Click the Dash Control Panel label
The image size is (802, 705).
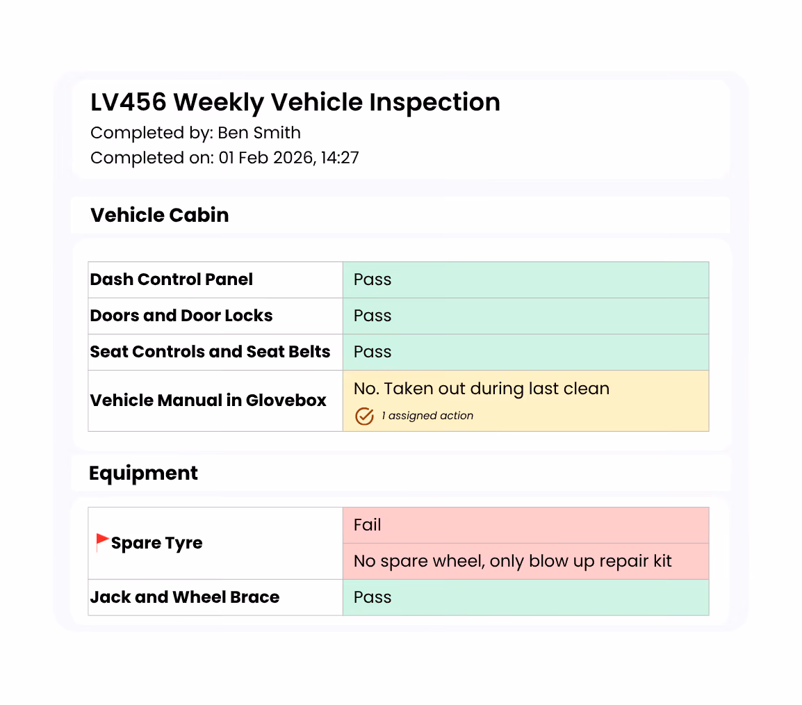pos(172,280)
